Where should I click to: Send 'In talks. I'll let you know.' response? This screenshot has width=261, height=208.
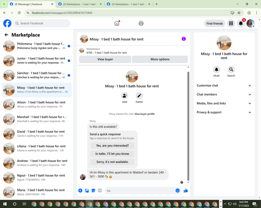click(x=112, y=154)
